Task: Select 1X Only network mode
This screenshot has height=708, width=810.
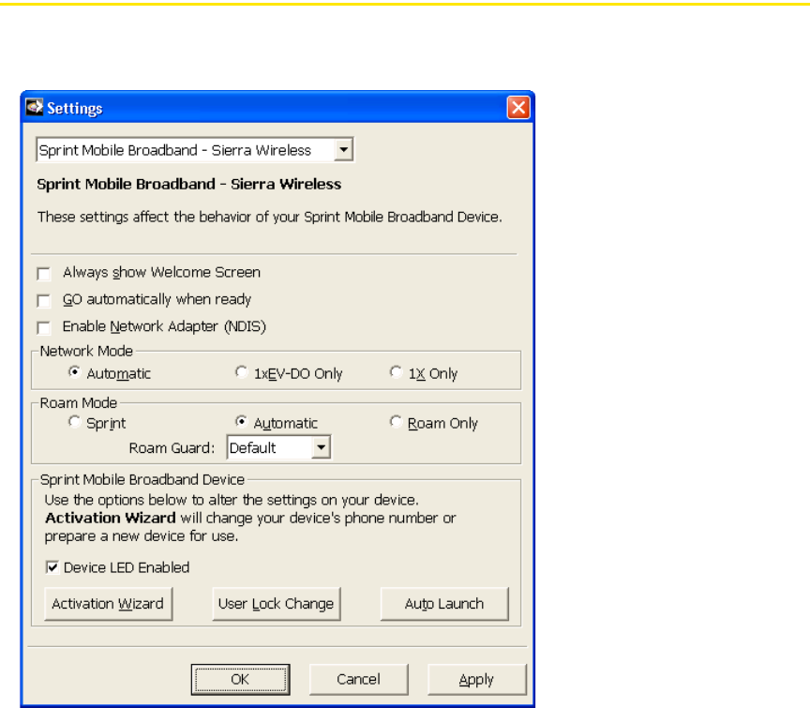Action: [397, 372]
